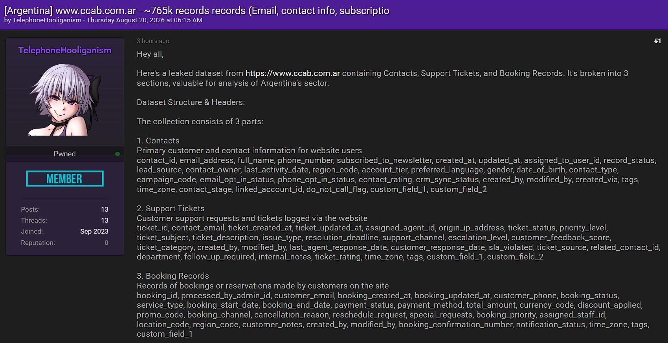Click the #1 post number permalink
668x343 pixels.
(657, 41)
